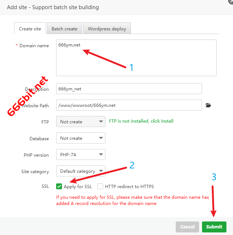This screenshot has width=233, height=235.
Task: Click into the Description field
Action: pyautogui.click(x=129, y=89)
